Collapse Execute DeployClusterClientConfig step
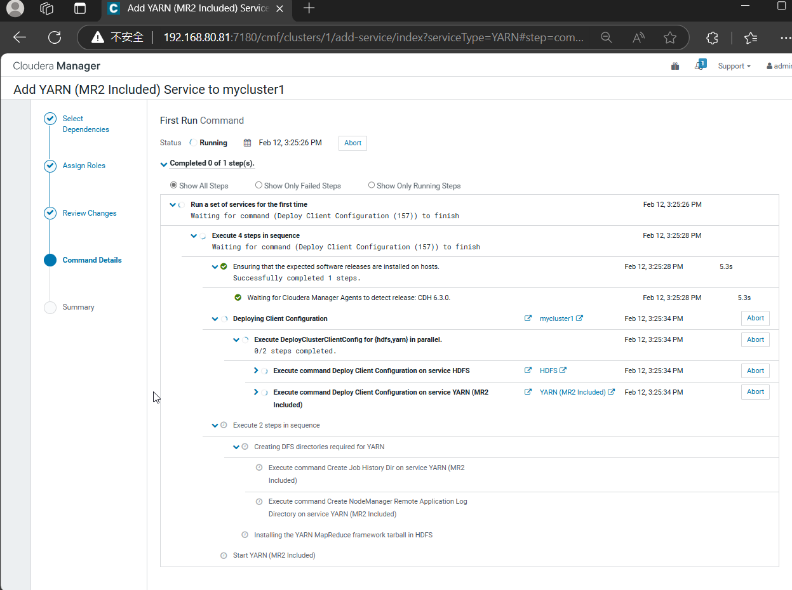 236,340
